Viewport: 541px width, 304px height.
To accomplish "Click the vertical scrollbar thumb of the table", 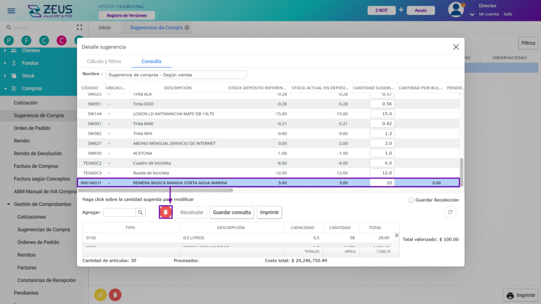I will 461,172.
